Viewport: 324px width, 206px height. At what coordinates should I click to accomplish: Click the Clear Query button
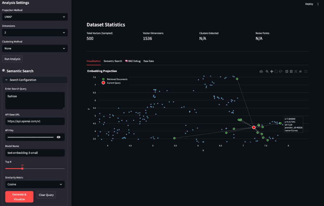(x=46, y=195)
